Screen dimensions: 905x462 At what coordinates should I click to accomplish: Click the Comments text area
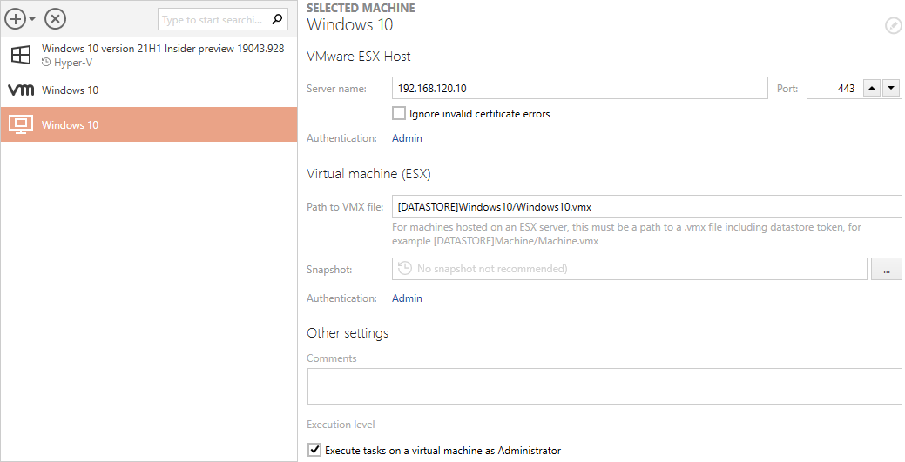pyautogui.click(x=604, y=385)
